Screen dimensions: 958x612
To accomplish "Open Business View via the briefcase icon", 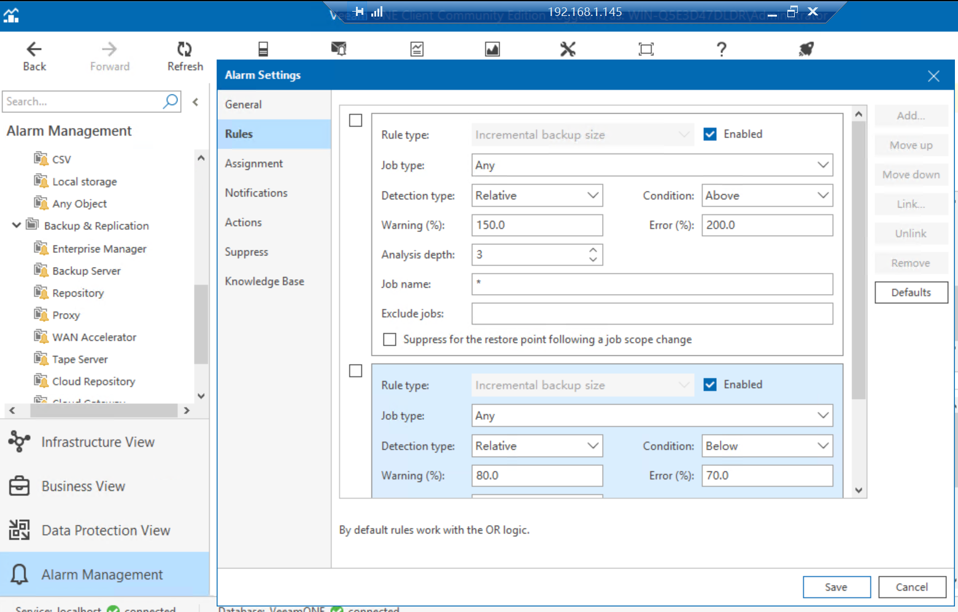I will 19,486.
